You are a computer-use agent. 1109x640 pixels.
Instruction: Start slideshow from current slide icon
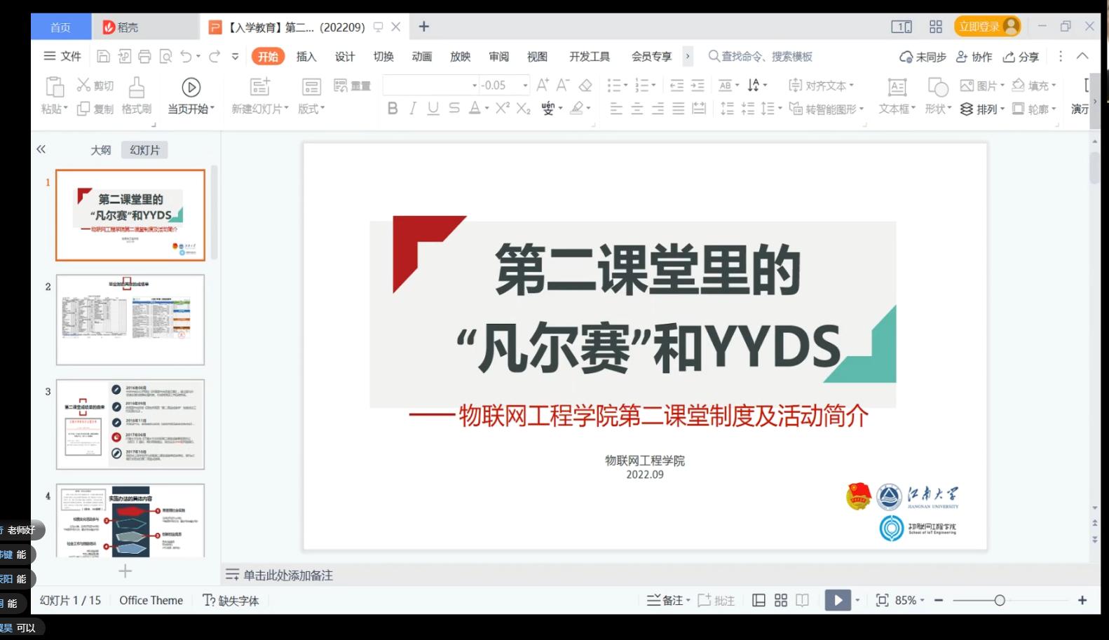191,87
